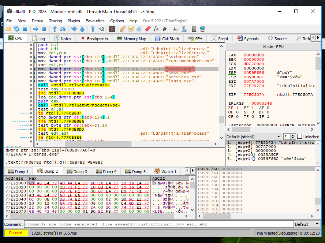Viewport: 325px width, 243px height.
Task: Focus the Command input field
Action: (x=159, y=224)
